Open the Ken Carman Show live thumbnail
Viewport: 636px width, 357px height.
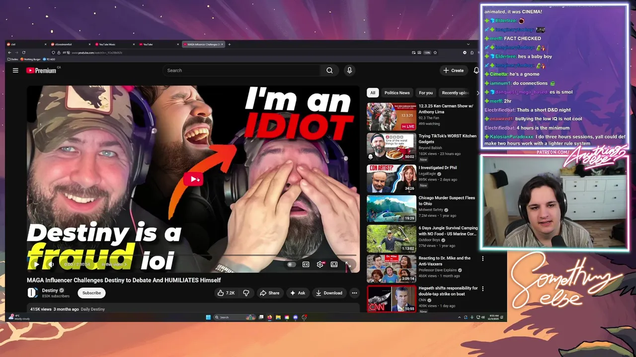[x=392, y=117]
